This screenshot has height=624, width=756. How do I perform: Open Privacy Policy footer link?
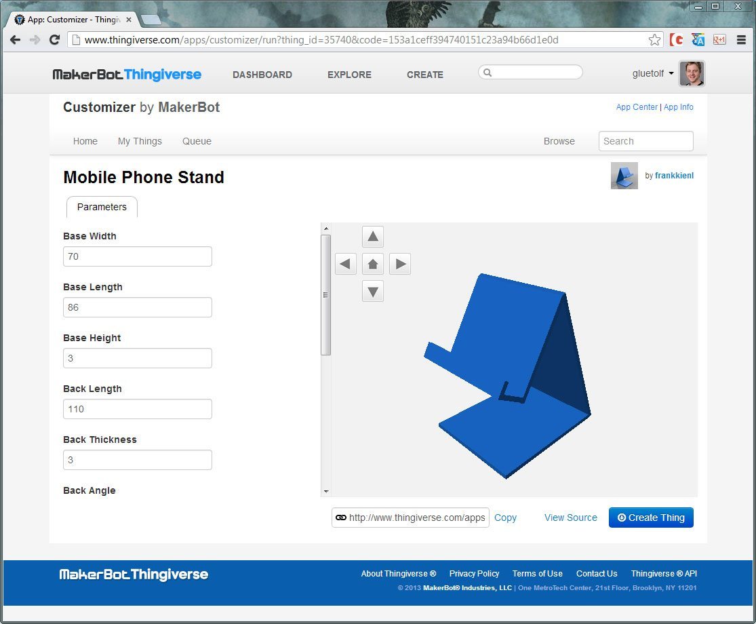pos(474,573)
